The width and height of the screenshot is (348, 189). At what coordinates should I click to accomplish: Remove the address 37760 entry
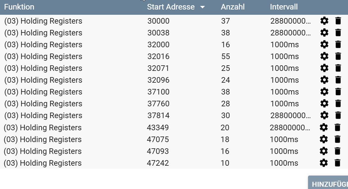[x=338, y=104]
